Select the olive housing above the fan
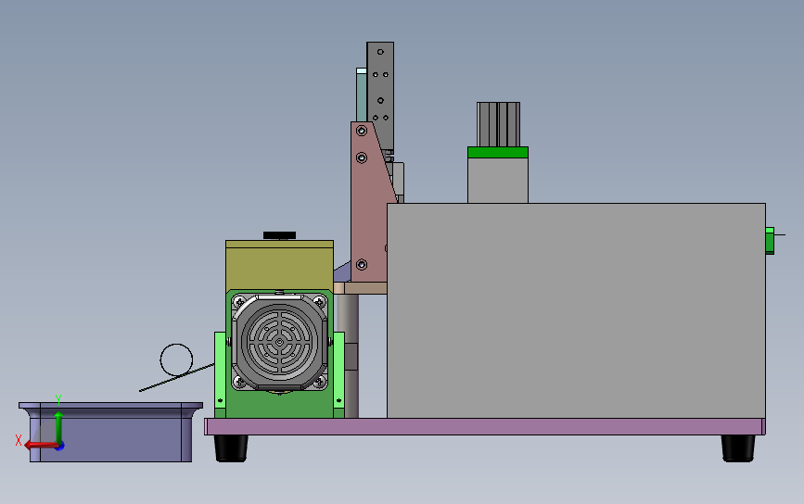Image resolution: width=804 pixels, height=504 pixels. coord(279,265)
